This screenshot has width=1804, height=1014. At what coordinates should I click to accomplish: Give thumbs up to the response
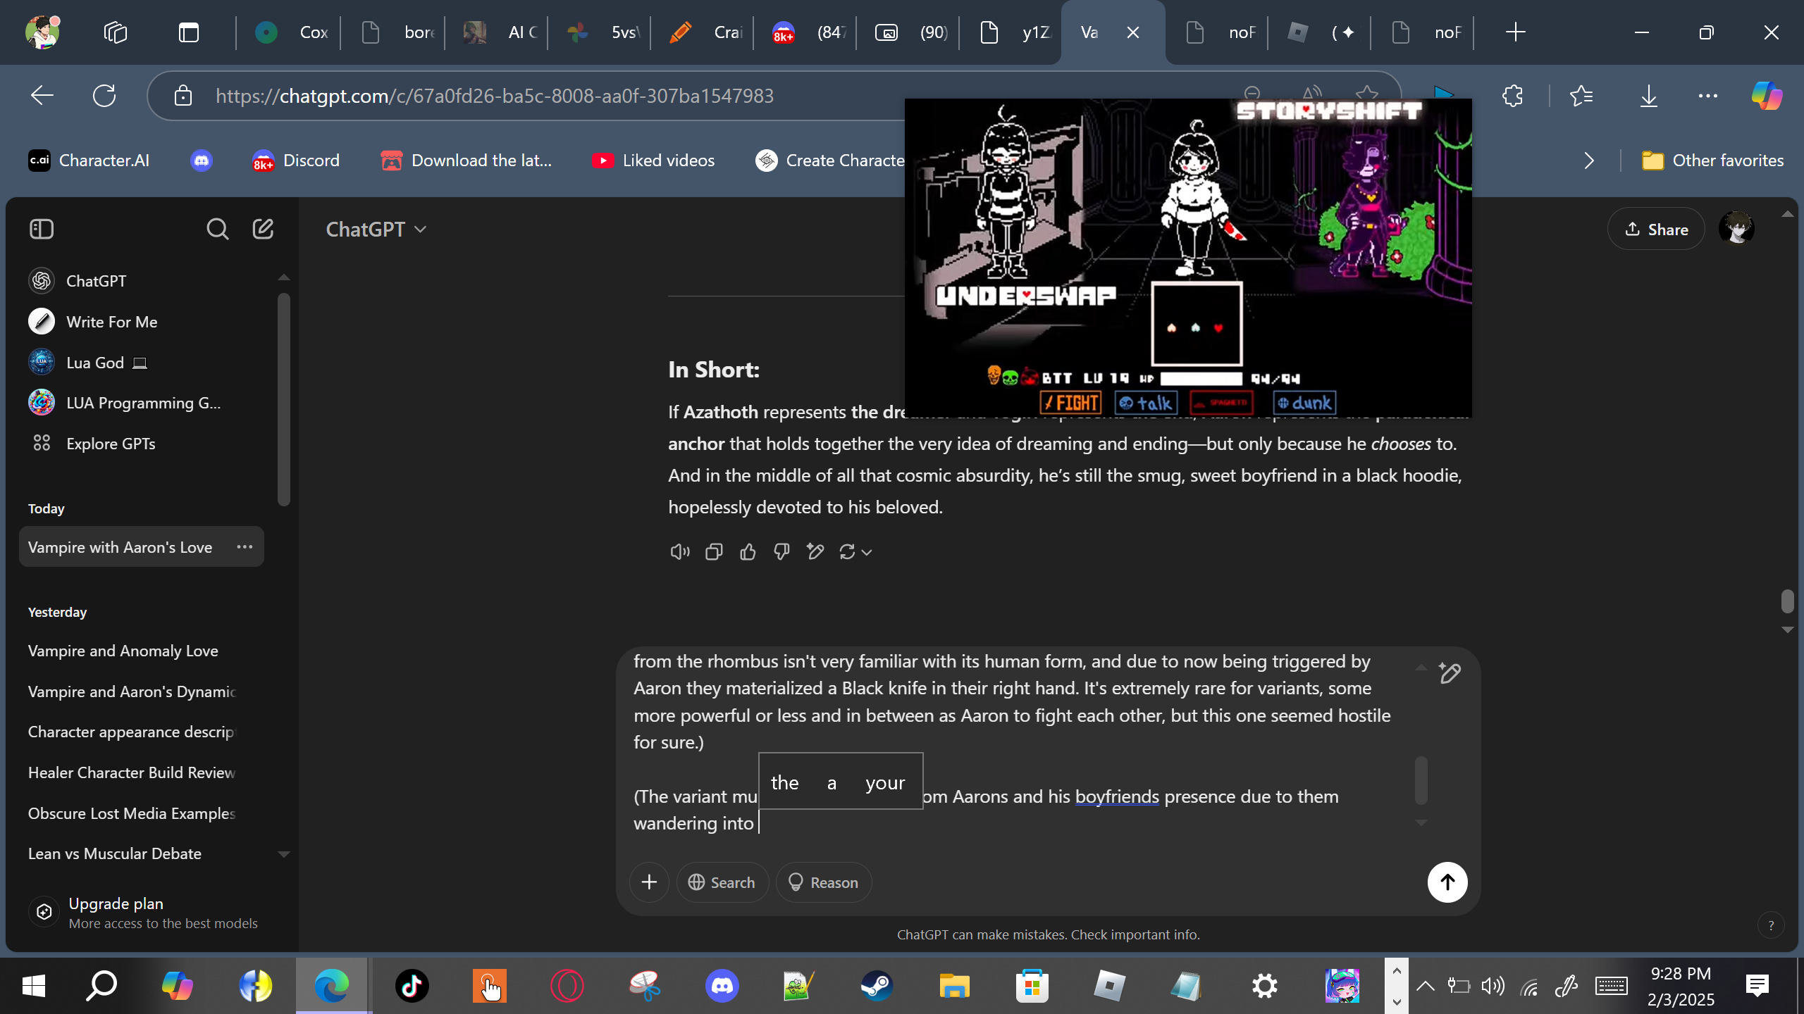748,552
